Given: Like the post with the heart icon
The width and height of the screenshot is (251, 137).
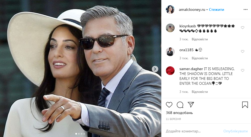Looking at the screenshot, I should click(x=169, y=105).
